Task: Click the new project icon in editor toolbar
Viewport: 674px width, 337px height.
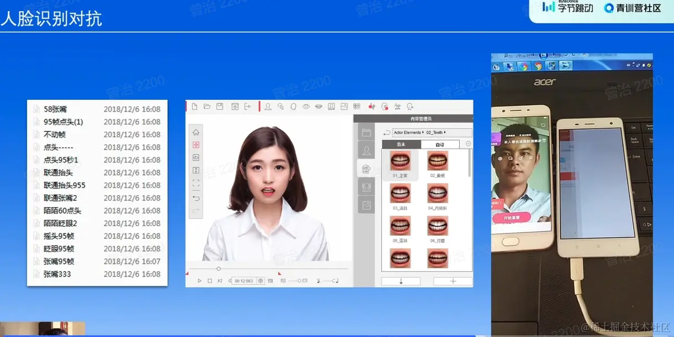Action: (194, 106)
